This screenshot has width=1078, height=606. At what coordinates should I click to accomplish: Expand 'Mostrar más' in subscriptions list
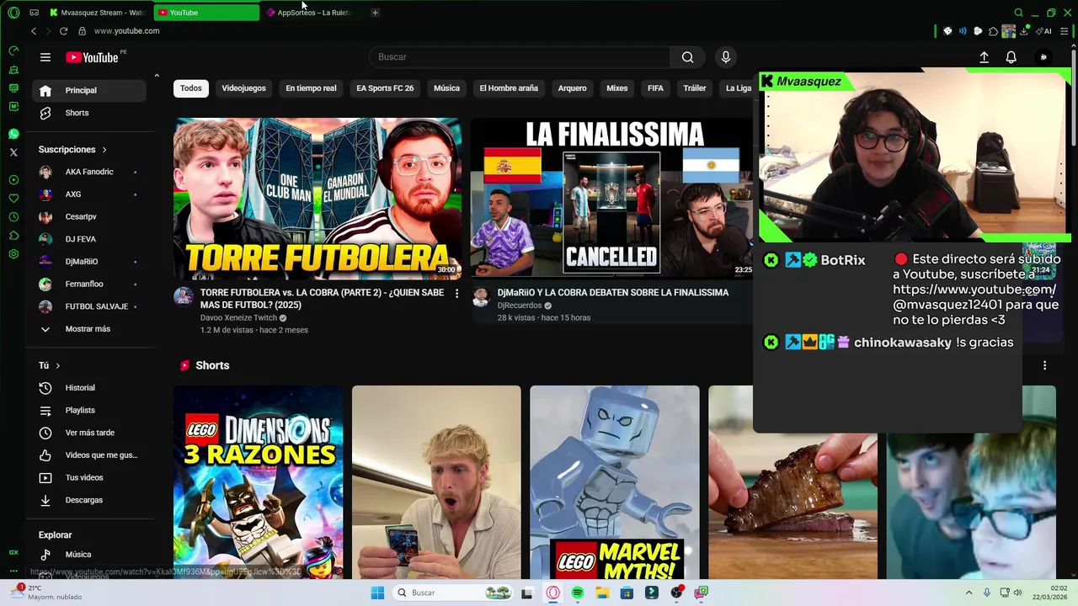tap(88, 329)
